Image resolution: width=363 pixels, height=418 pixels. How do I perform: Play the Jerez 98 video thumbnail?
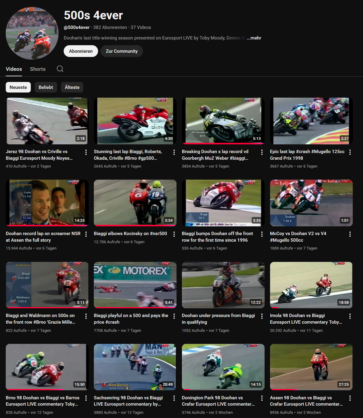(x=47, y=121)
